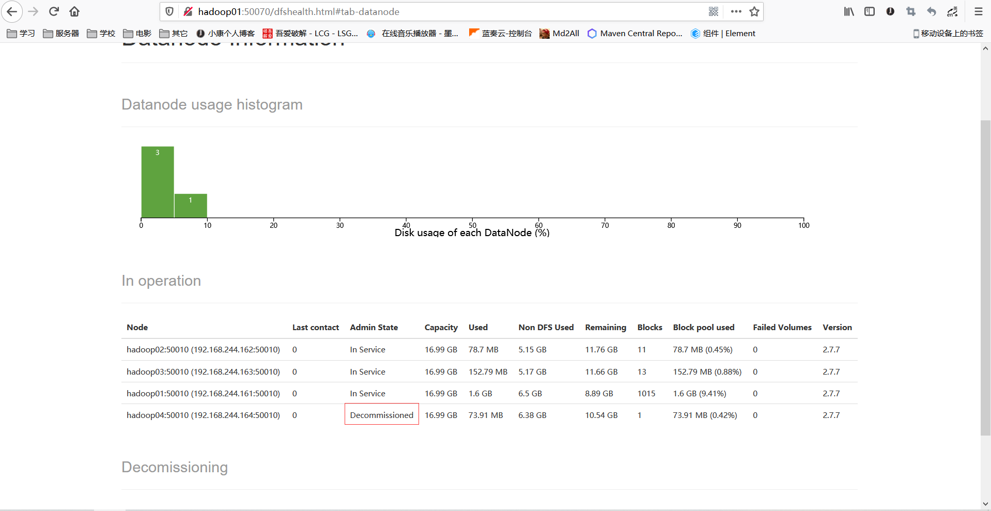Select the hadoop01:50010 node cell
Screen dimensions: 991x511
204,394
